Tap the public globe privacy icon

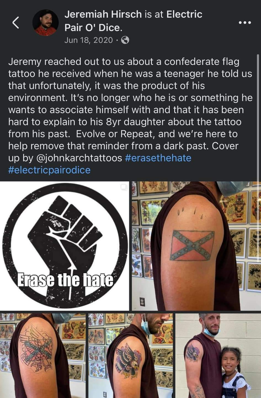(x=125, y=40)
